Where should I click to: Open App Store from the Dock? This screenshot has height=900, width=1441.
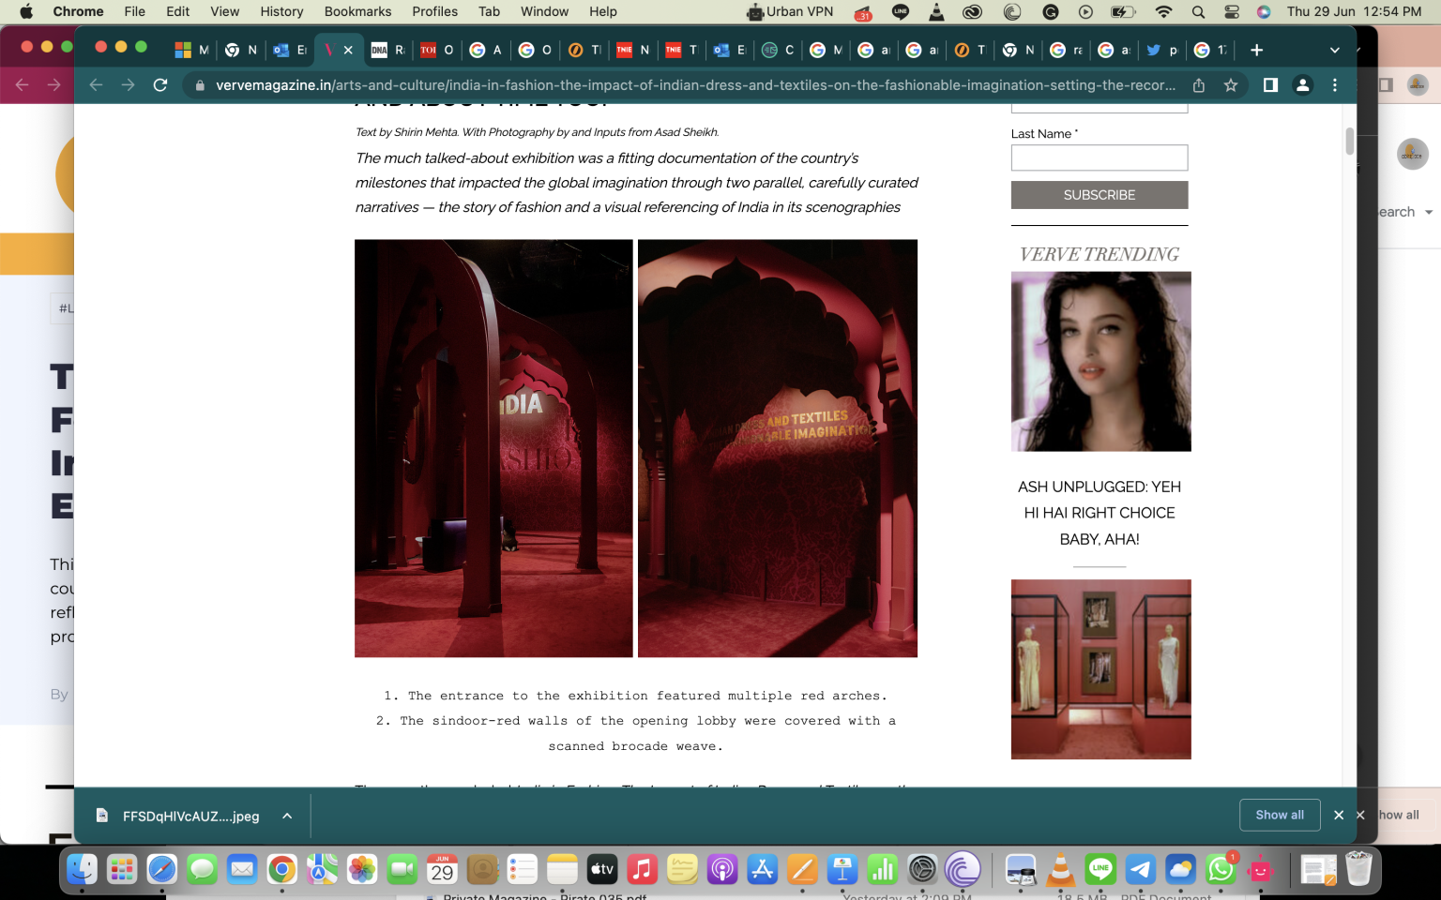tap(762, 870)
